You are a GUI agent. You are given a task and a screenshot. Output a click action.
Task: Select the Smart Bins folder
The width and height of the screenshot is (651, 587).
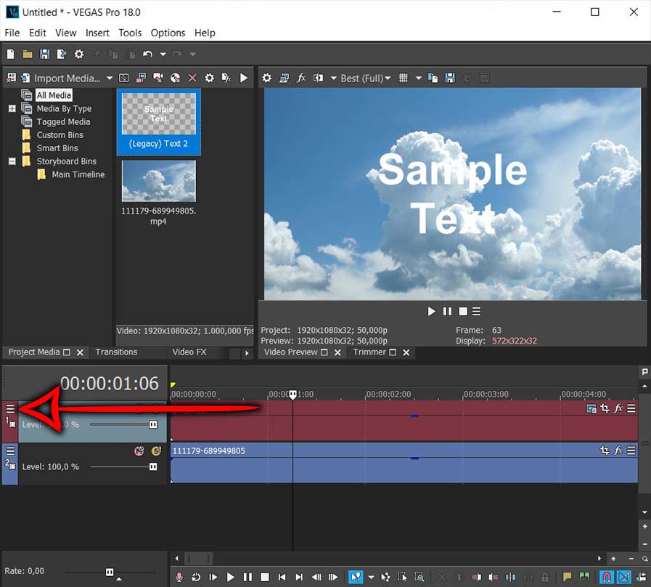[x=57, y=148]
